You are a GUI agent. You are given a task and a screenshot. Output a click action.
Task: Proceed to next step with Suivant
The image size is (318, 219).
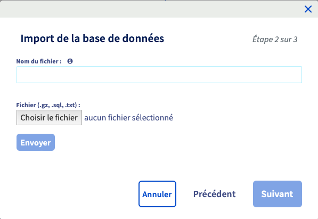278,194
